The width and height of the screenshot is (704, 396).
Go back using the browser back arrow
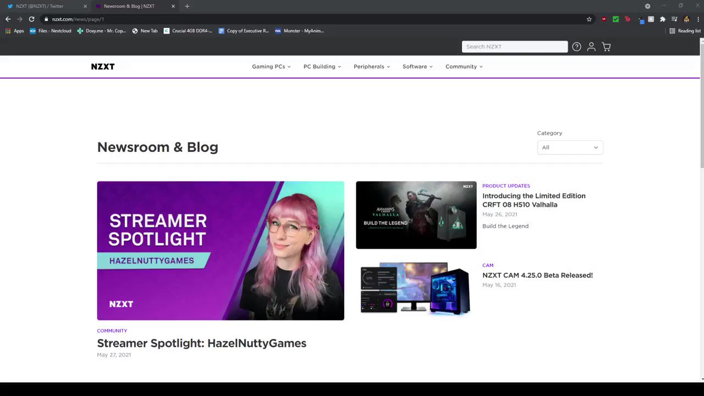[8, 19]
